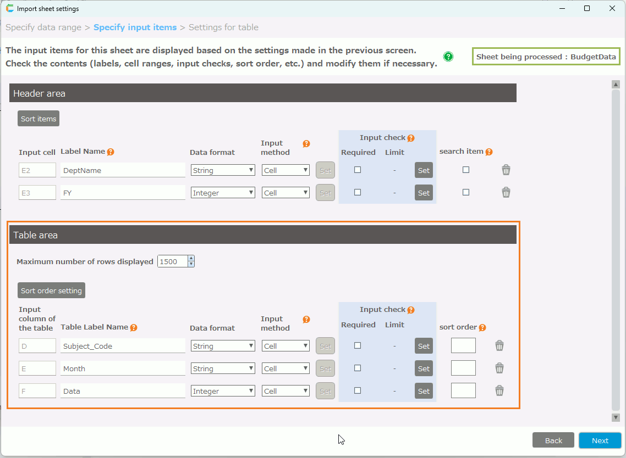Screen dimensions: 626x458
Task: Click the green help icon near sheet name
Action: pyautogui.click(x=448, y=57)
